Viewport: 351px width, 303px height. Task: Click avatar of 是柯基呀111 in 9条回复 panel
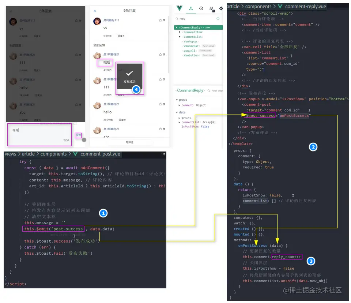pos(97,21)
